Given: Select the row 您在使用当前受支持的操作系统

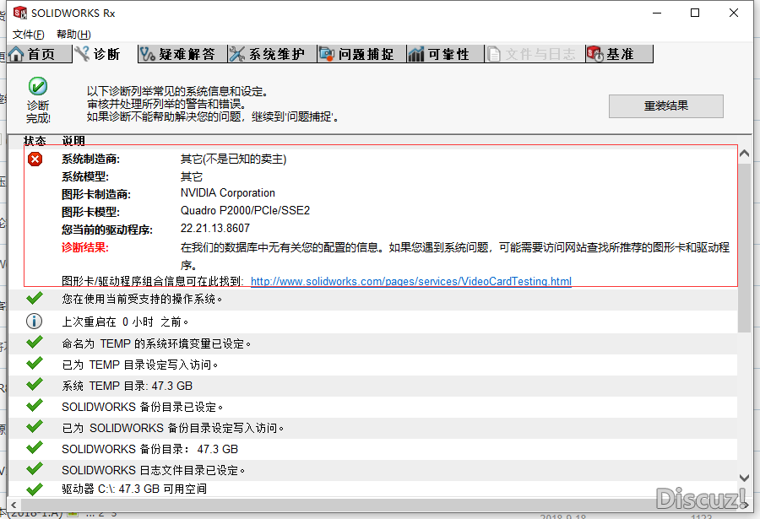Looking at the screenshot, I should [x=372, y=299].
